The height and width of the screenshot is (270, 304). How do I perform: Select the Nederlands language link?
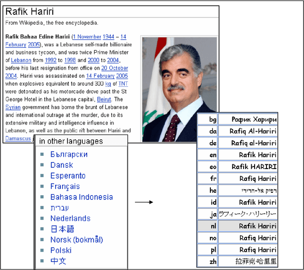coord(70,218)
